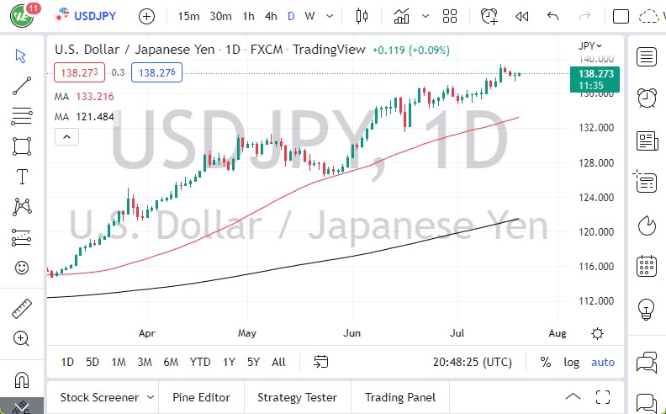Open the Strategy Tester tab
This screenshot has width=666, height=414.
(x=297, y=397)
